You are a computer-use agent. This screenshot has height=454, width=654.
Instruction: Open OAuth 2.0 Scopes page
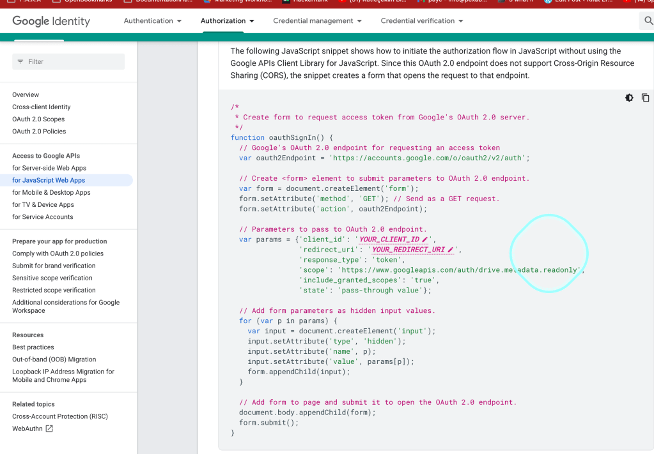[38, 119]
